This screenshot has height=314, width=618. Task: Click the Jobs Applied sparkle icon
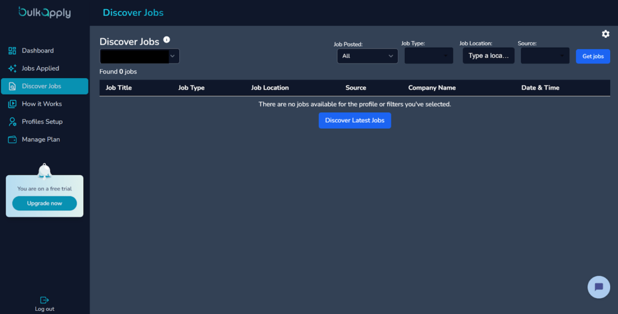[x=12, y=68]
